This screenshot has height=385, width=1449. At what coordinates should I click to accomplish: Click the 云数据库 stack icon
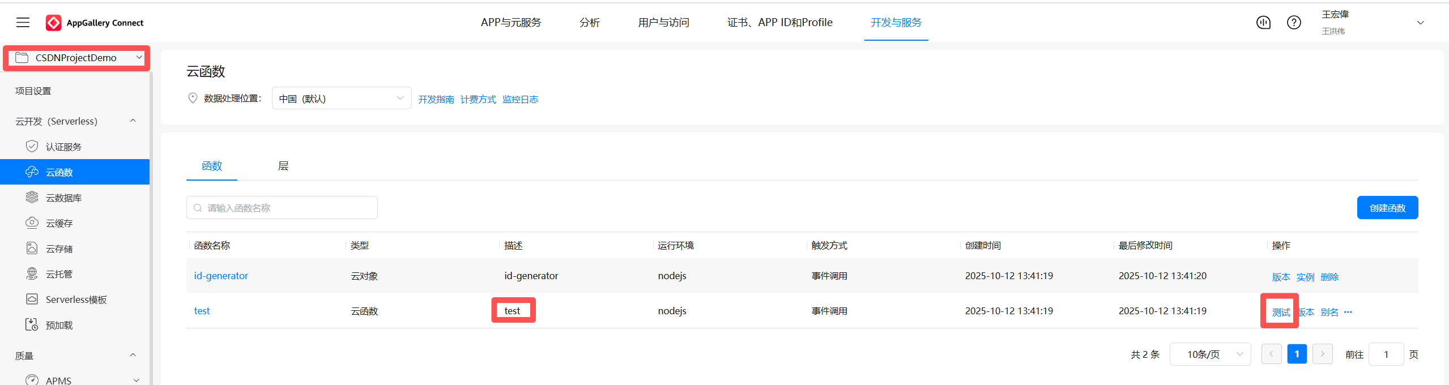[x=32, y=198]
